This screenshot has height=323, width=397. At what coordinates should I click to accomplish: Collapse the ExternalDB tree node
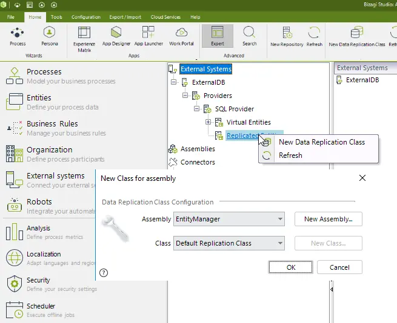[x=173, y=82]
